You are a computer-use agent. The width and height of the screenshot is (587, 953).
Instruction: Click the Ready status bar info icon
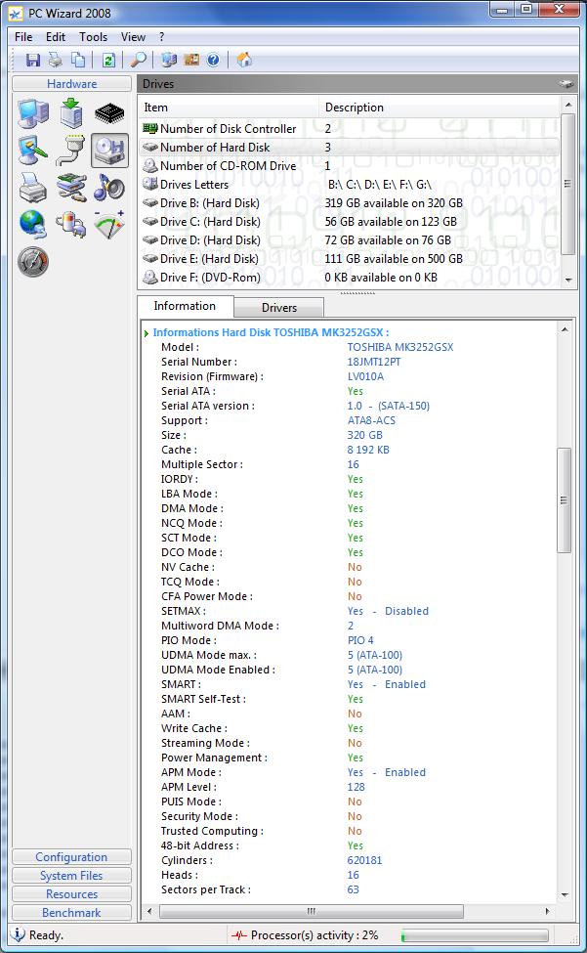click(x=19, y=934)
